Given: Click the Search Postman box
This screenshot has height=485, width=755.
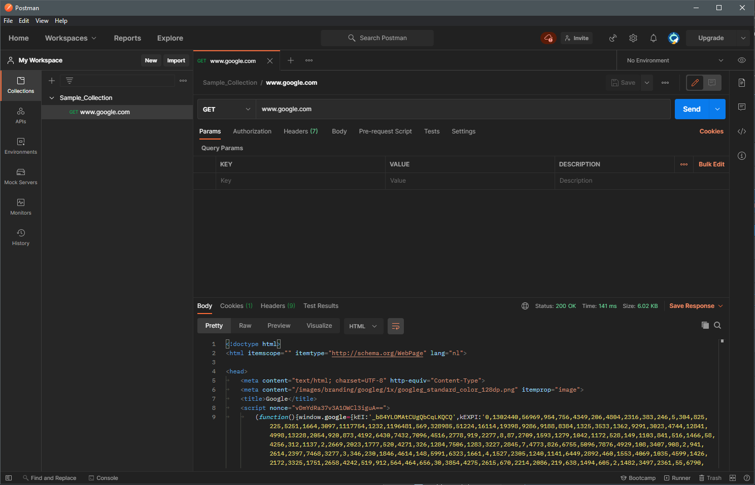Looking at the screenshot, I should (377, 38).
